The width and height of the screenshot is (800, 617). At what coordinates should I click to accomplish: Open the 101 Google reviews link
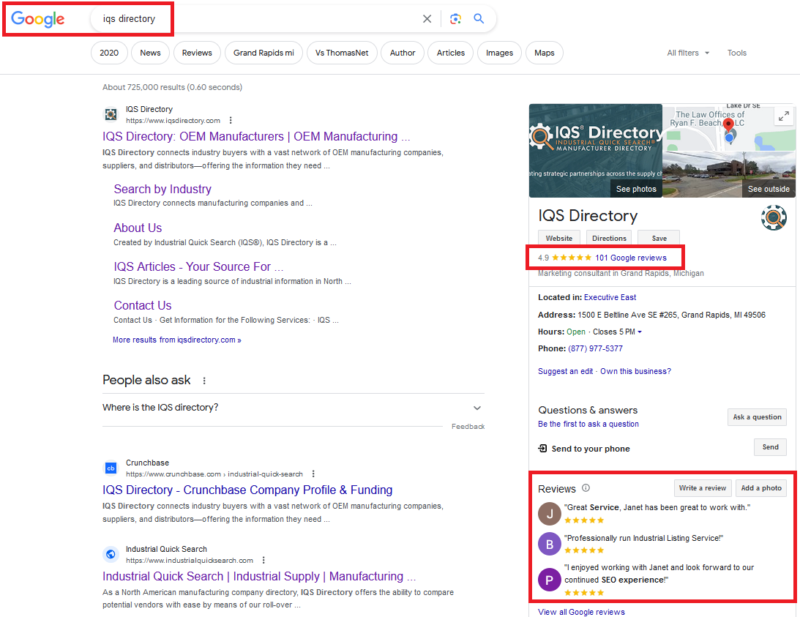pos(630,258)
